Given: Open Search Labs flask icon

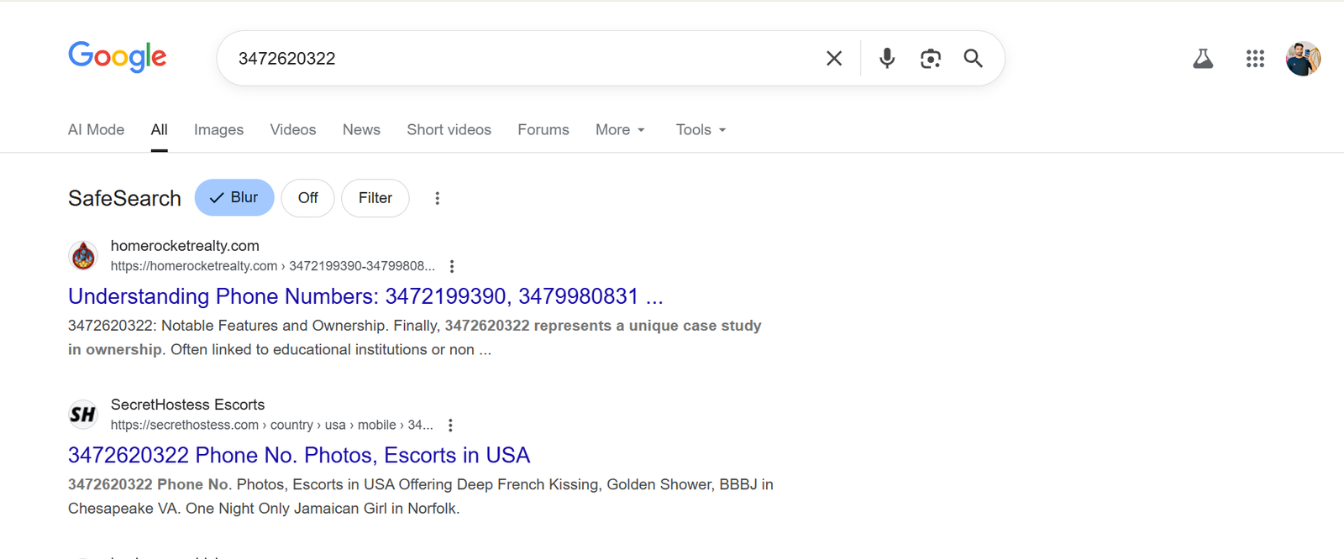Looking at the screenshot, I should [1203, 59].
